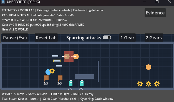Click the yellow-outlined highlighted bar
The height and width of the screenshot is (102, 174).
57,61
